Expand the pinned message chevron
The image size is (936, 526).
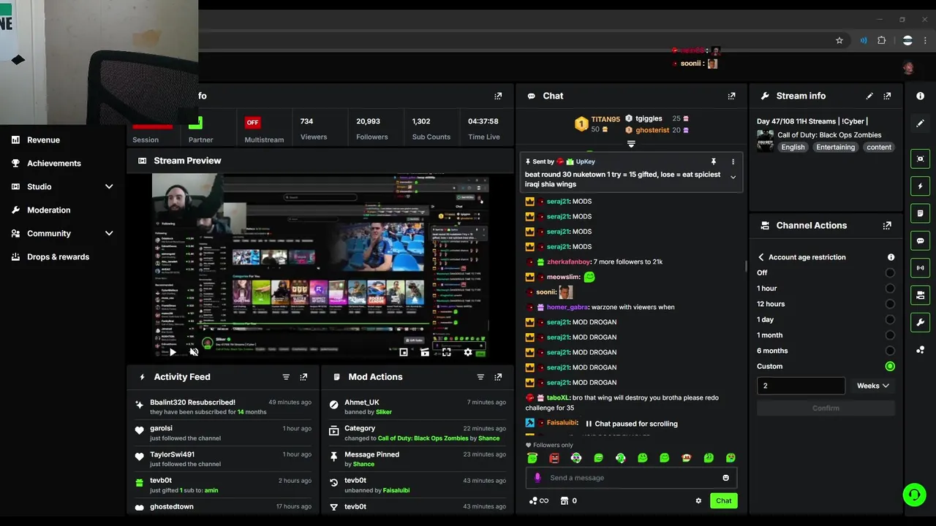coord(733,177)
